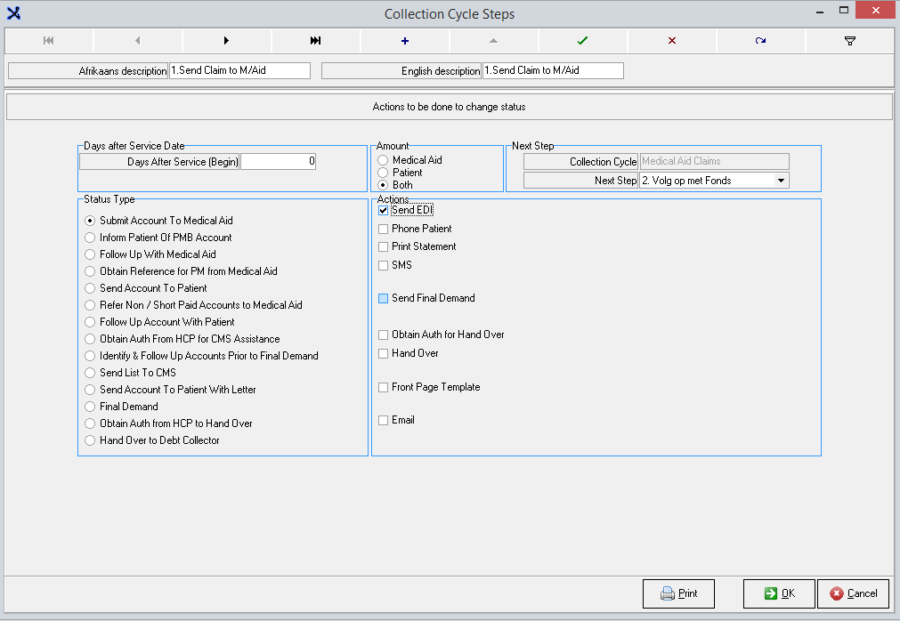The image size is (900, 621).
Task: Click the Days After Service input field
Action: 278,161
